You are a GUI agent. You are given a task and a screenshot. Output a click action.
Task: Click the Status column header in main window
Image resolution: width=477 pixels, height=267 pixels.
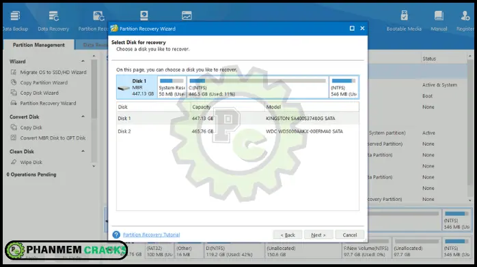(x=429, y=59)
